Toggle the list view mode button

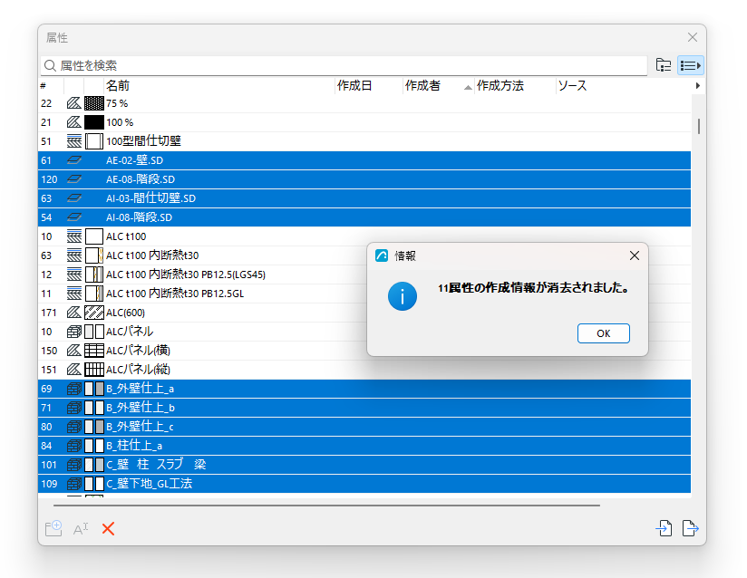click(x=690, y=65)
